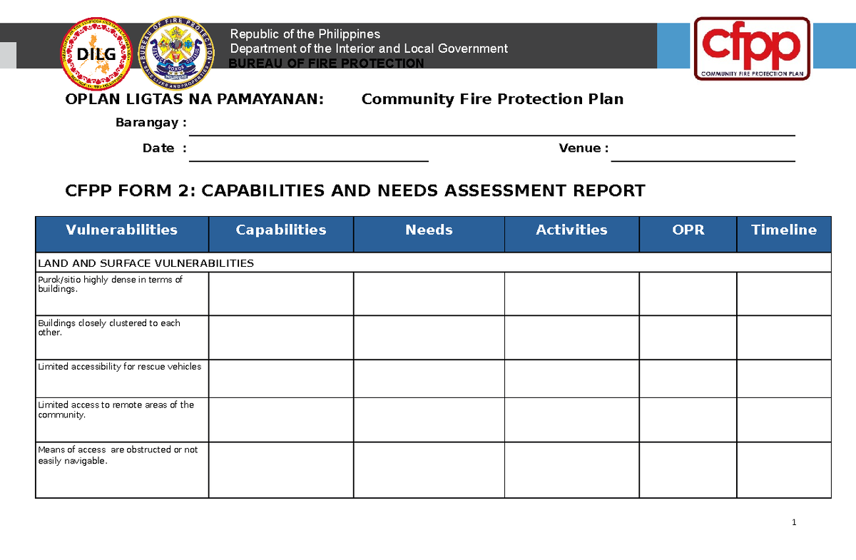Click the Capabilities column header
This screenshot has width=856, height=560.
pos(280,230)
